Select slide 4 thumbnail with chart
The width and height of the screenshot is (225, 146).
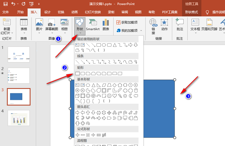[x=19, y=118]
